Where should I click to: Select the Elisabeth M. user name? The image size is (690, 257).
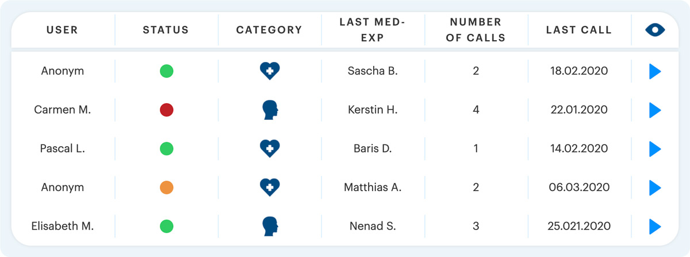[62, 225]
